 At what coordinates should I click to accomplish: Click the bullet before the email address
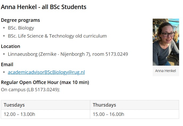[x=4, y=72]
